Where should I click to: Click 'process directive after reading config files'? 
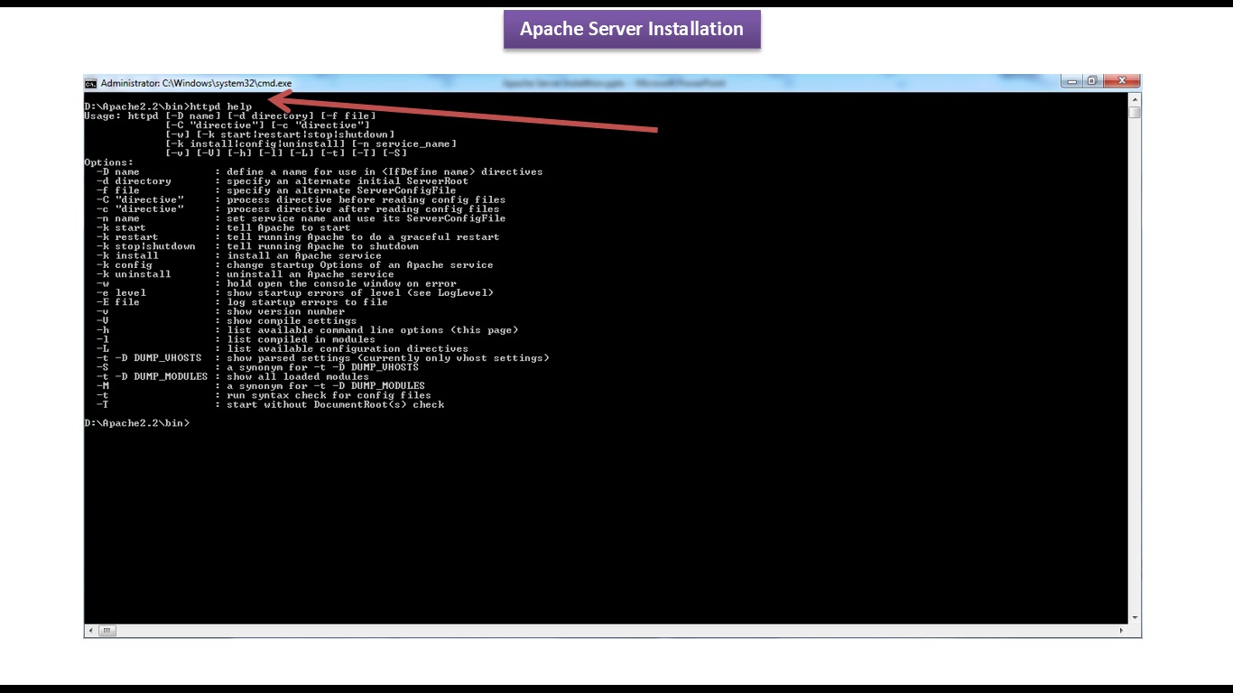click(x=363, y=209)
